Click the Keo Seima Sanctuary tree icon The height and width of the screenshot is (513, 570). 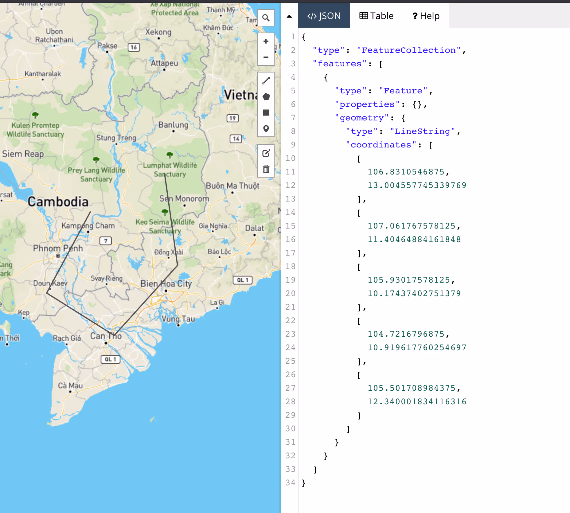[x=165, y=212]
